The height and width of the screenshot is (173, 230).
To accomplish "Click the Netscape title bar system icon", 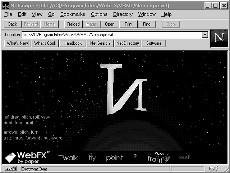I will point(6,6).
